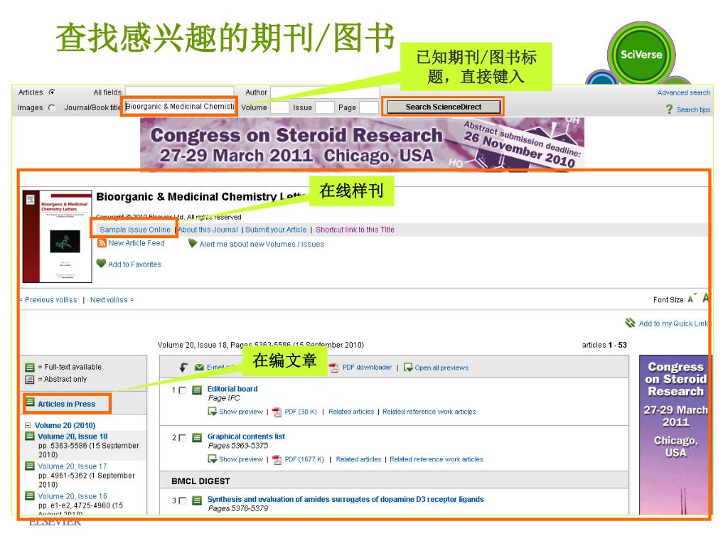Tick the checkbox for article 3 Synthesis and evaluation
Screen dimensions: 728x546
point(183,500)
